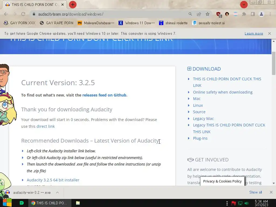Open the taskbar clock showing 5:34 AM

click(x=261, y=203)
